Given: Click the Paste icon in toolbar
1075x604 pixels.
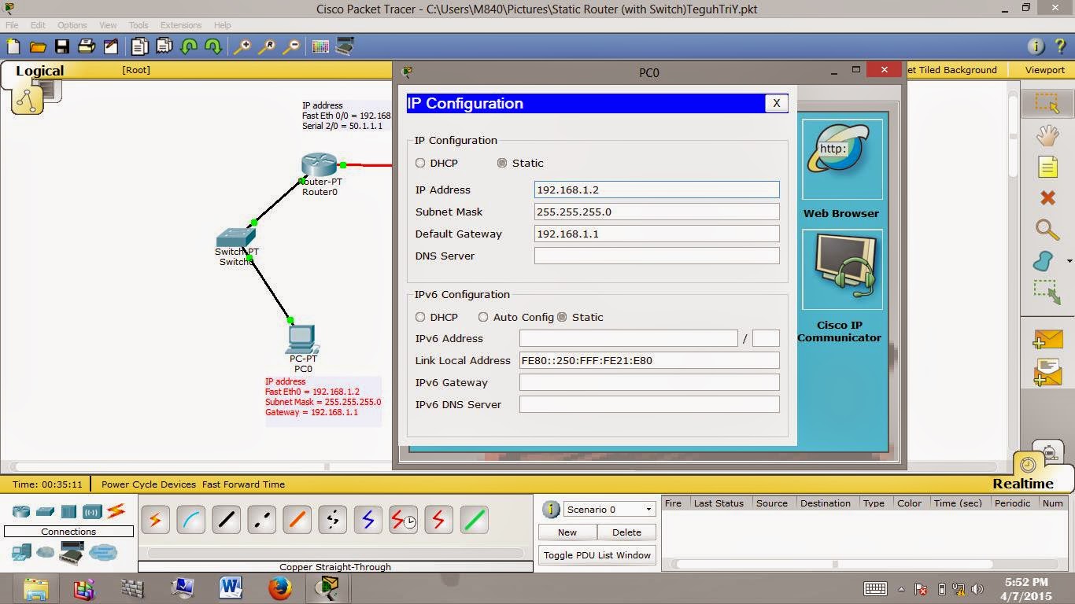Looking at the screenshot, I should tap(164, 46).
